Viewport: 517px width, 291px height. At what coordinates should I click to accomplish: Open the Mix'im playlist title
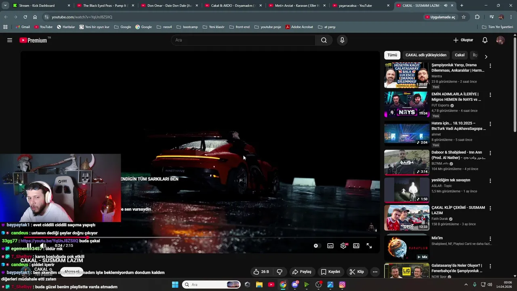437,238
